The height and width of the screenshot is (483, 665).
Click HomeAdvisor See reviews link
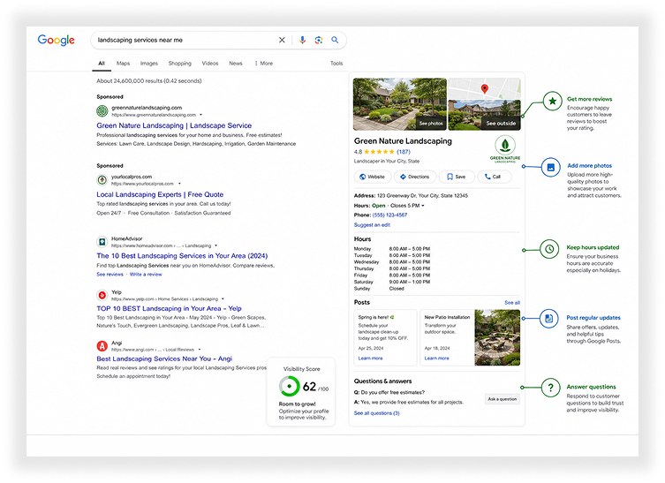point(110,275)
